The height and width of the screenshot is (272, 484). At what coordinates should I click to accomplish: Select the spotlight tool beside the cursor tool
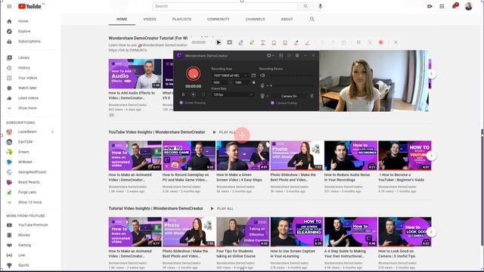(x=230, y=42)
